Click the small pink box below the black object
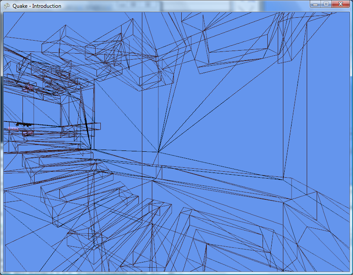Viewport: 353px width, 275px height. 29,133
